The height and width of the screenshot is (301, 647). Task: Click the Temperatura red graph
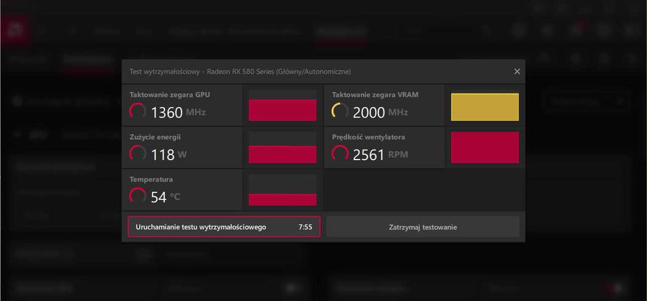click(282, 190)
